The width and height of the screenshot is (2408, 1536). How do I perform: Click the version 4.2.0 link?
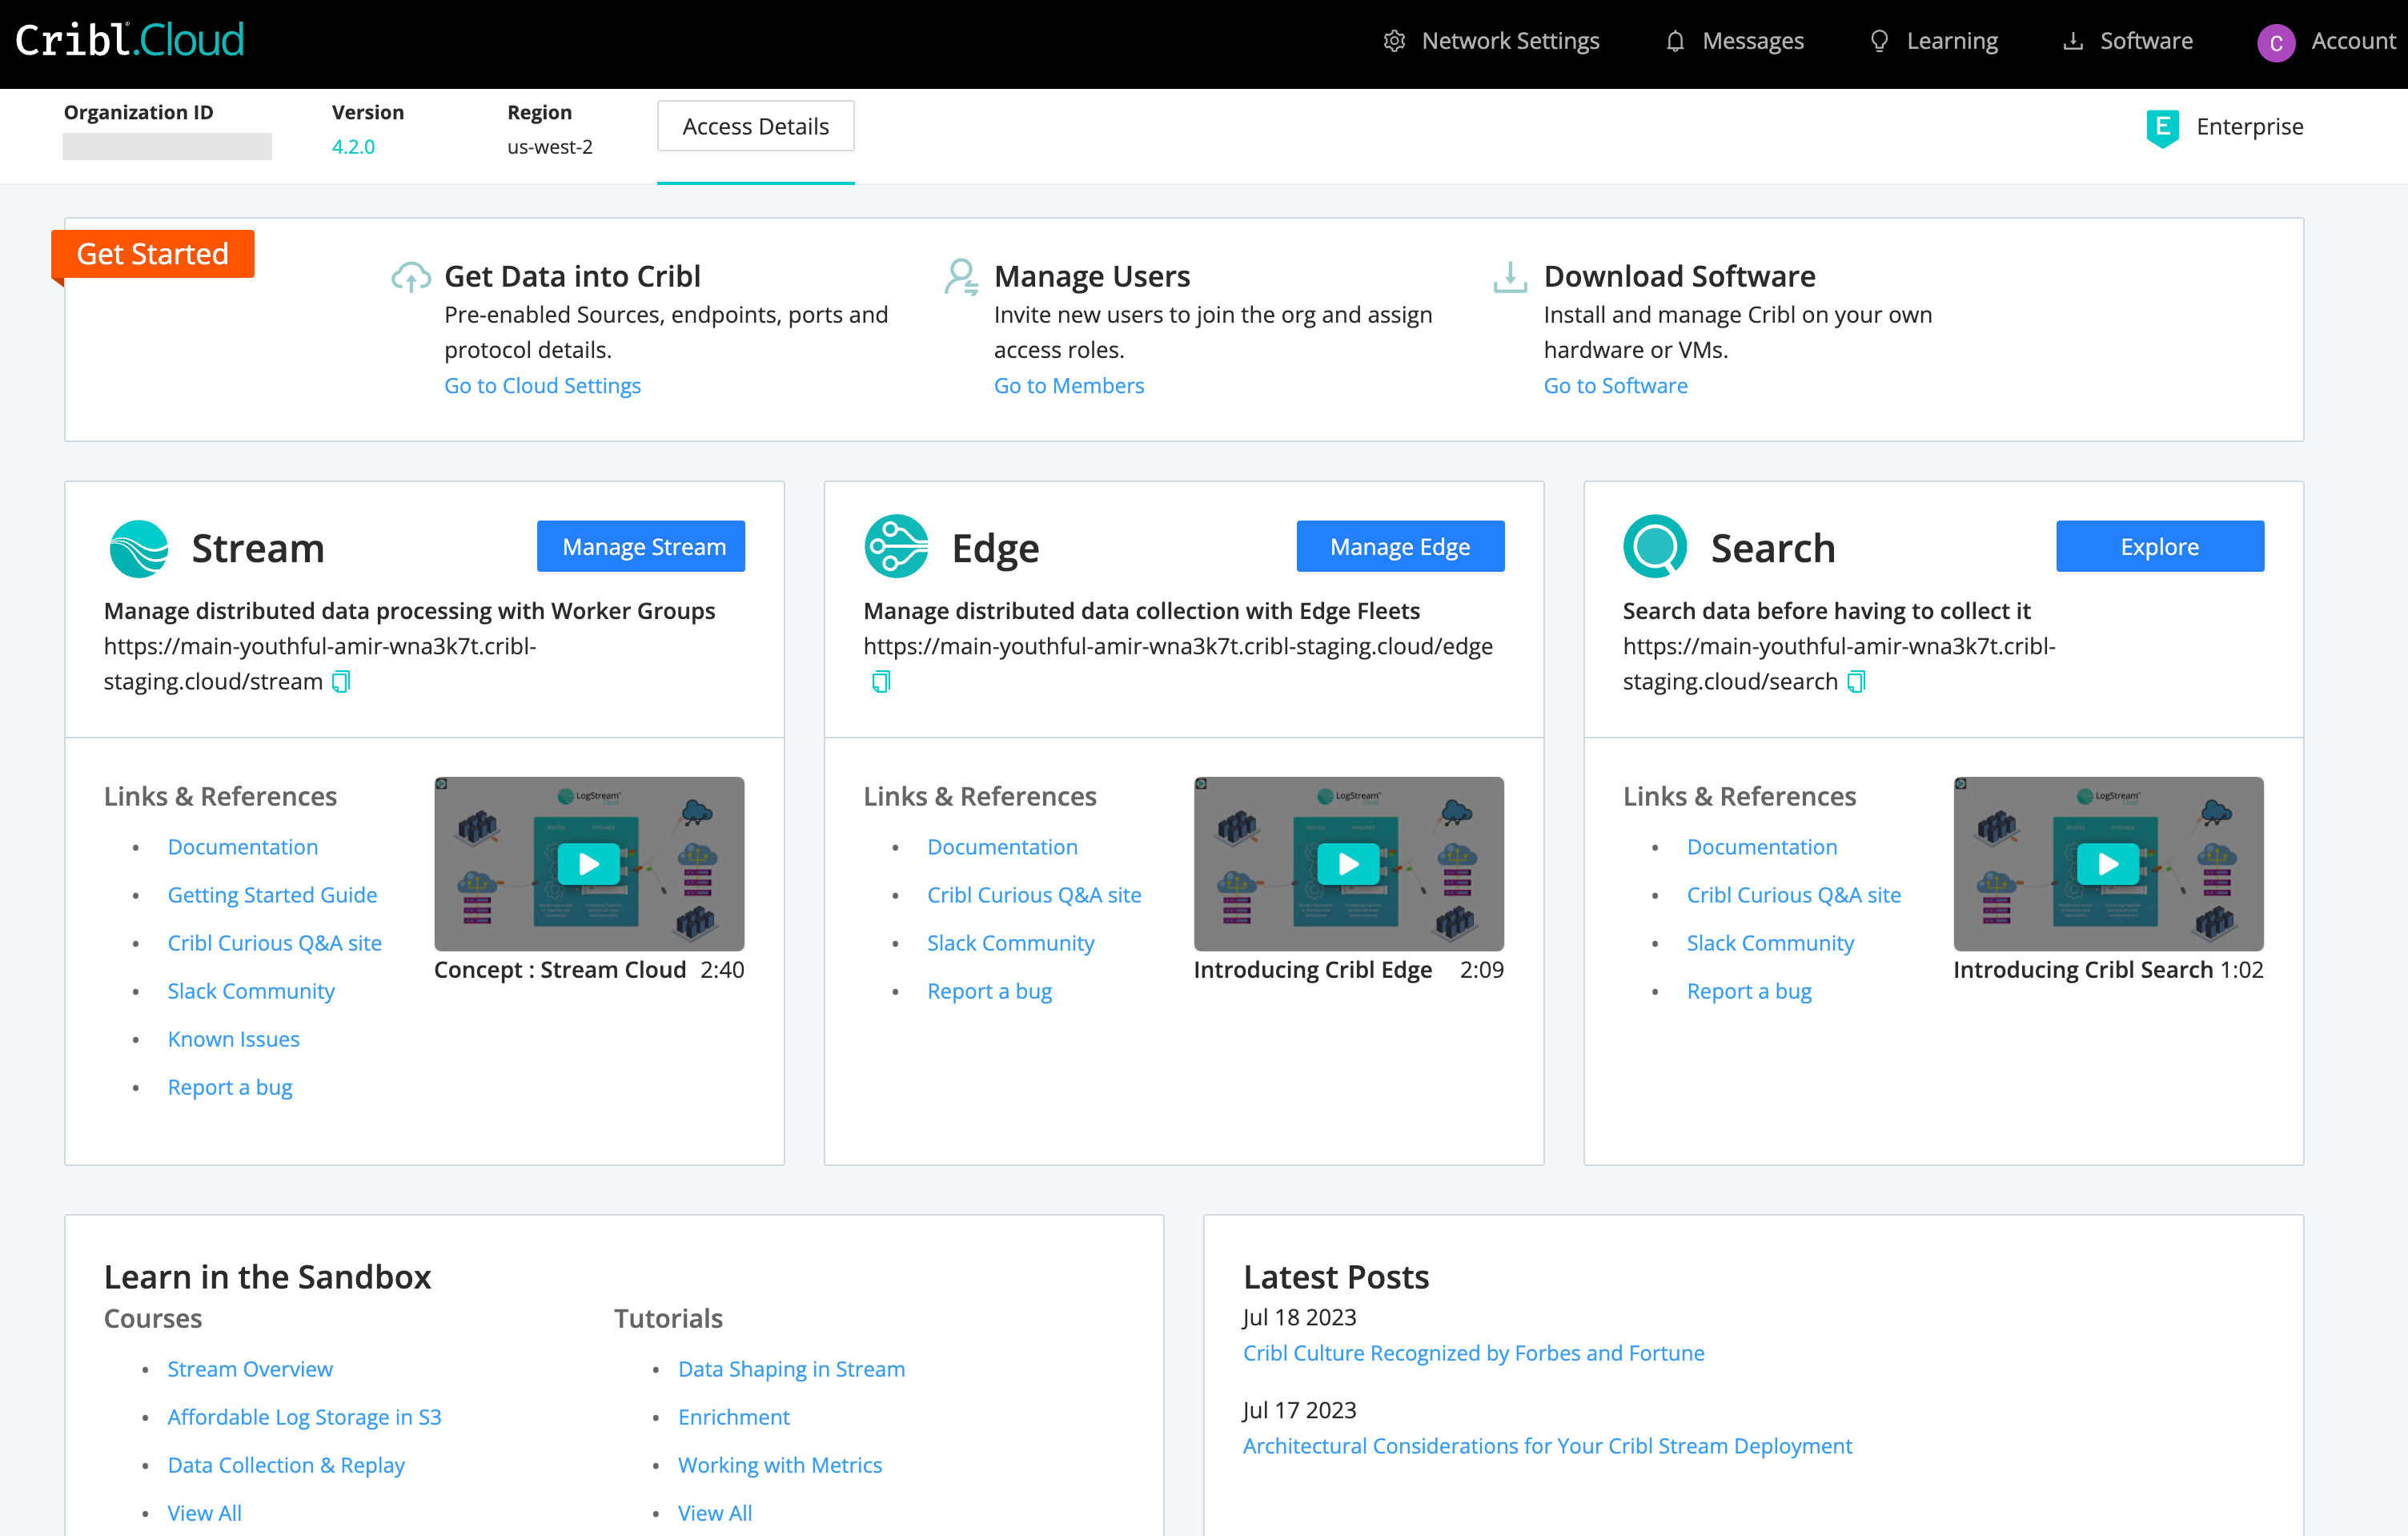tap(353, 146)
